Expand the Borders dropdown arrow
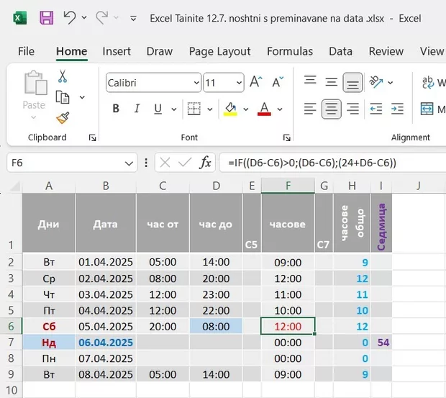The height and width of the screenshot is (398, 446). point(209,109)
